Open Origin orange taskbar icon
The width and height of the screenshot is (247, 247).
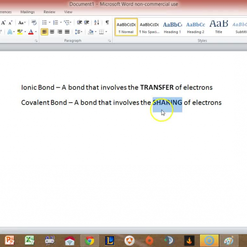click(149, 241)
